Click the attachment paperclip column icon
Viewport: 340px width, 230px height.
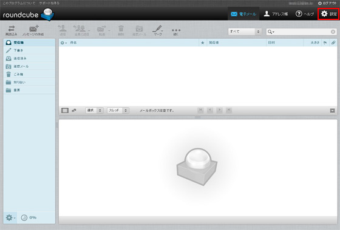pyautogui.click(x=333, y=43)
